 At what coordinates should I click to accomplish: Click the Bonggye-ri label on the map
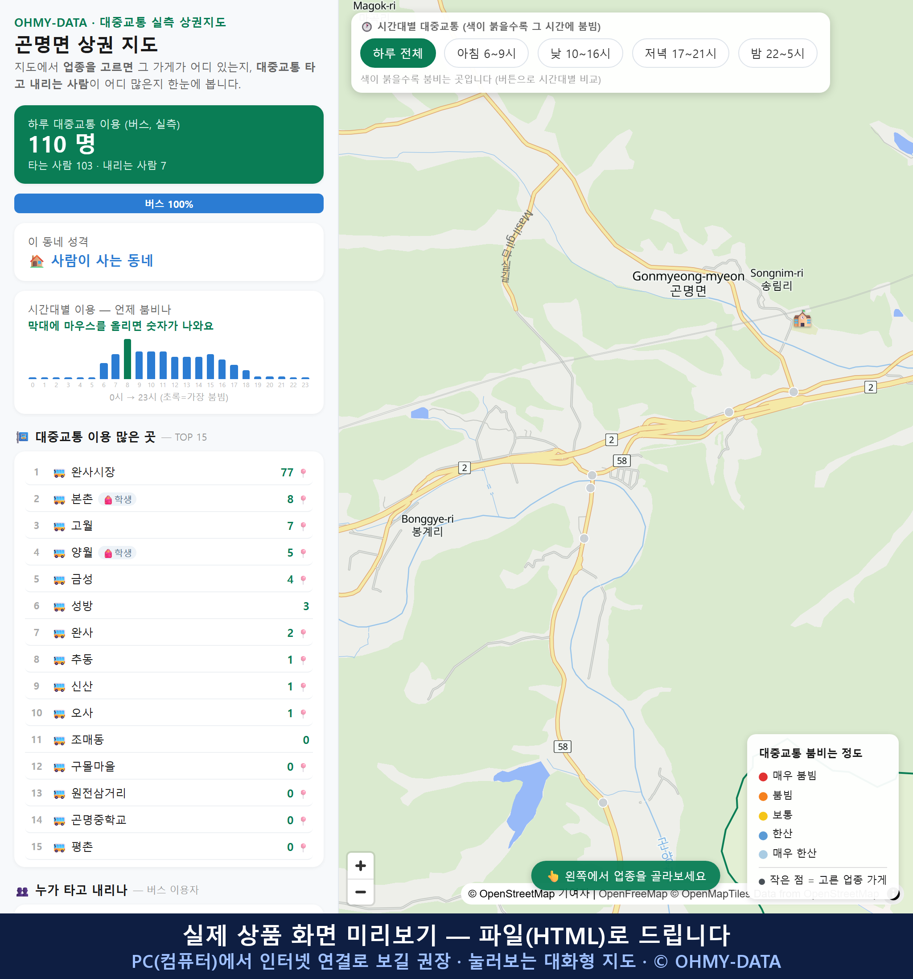point(427,519)
